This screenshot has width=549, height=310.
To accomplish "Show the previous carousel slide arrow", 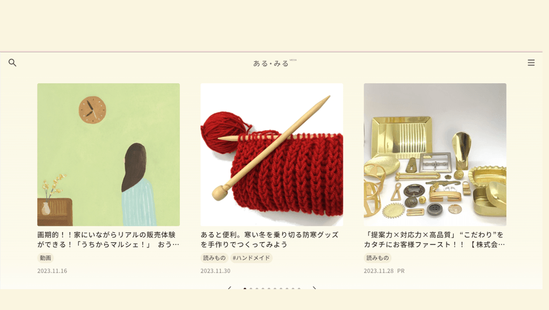I will 230,288.
